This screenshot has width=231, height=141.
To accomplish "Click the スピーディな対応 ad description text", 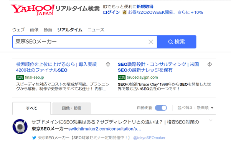I will [63, 87].
